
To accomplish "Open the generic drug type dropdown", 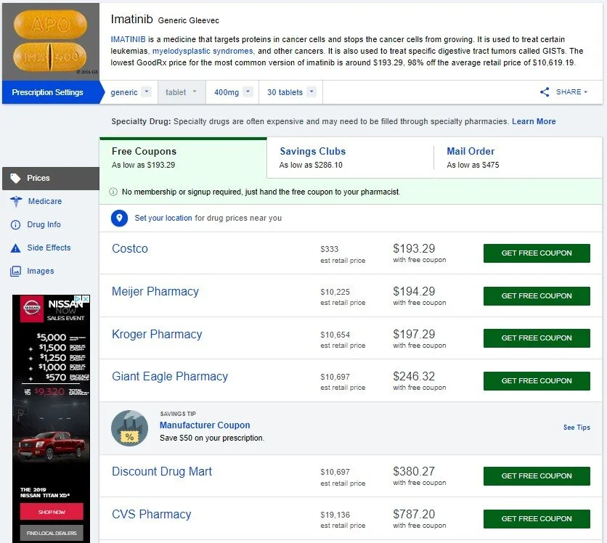I will pos(147,91).
